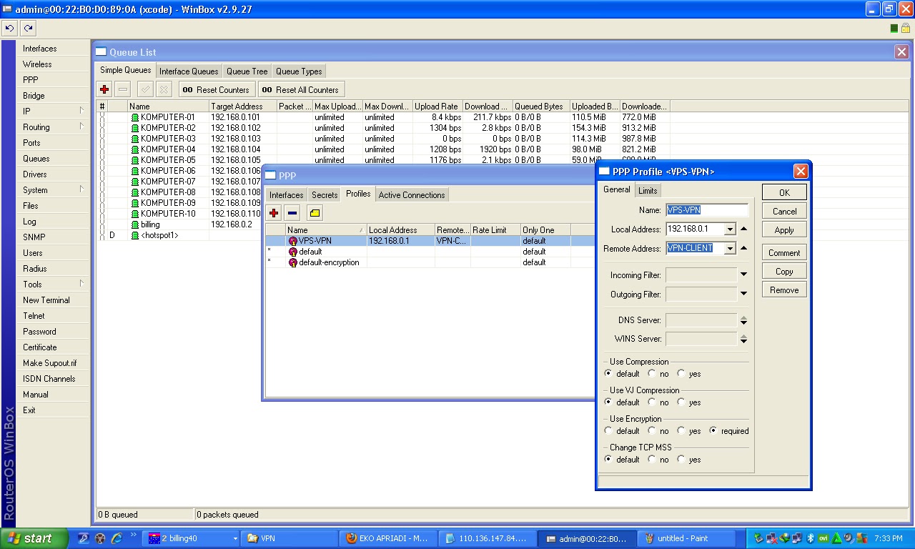Open the Windows Start menu

tap(34, 538)
